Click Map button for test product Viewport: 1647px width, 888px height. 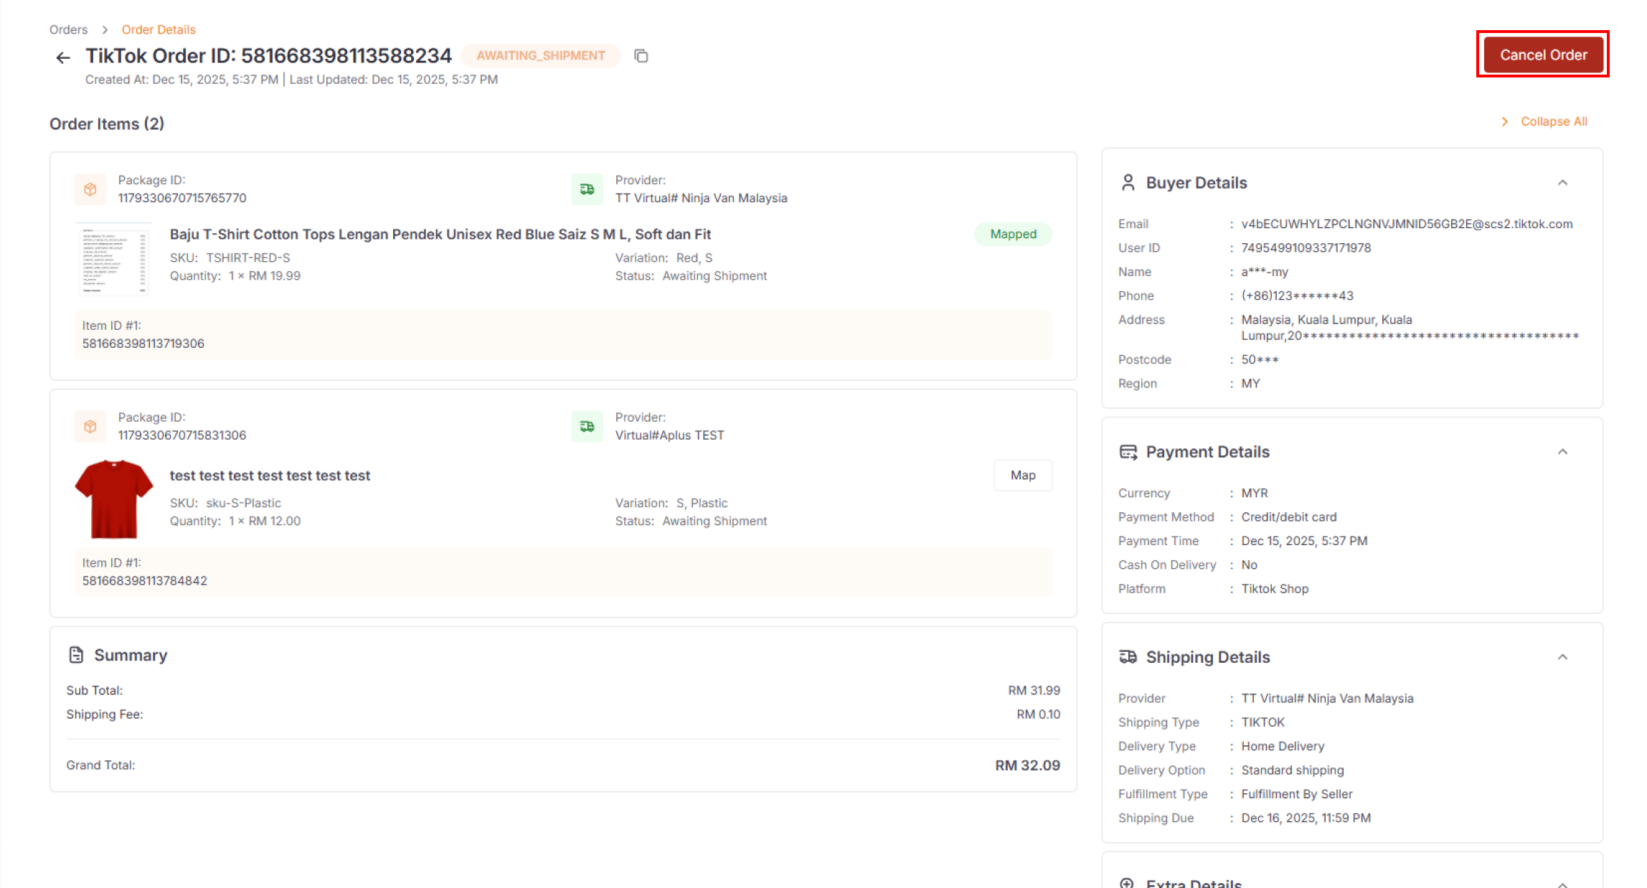(x=1022, y=476)
